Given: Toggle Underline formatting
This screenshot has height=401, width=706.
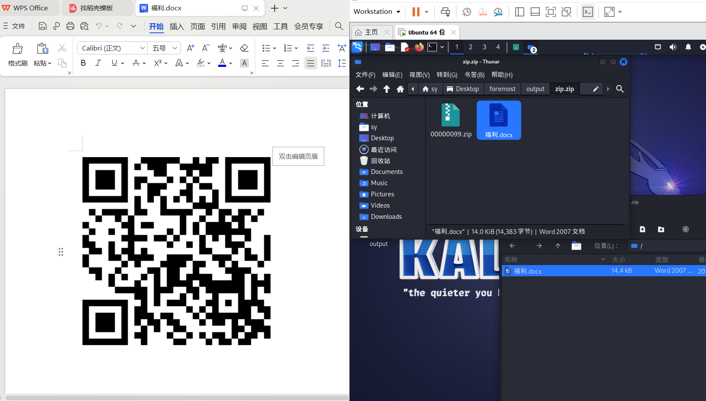Looking at the screenshot, I should [114, 63].
